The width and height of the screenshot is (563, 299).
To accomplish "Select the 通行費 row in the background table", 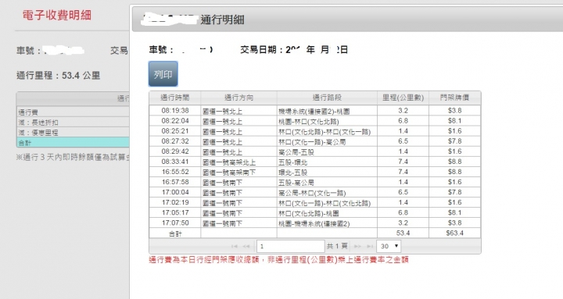I will (73, 112).
